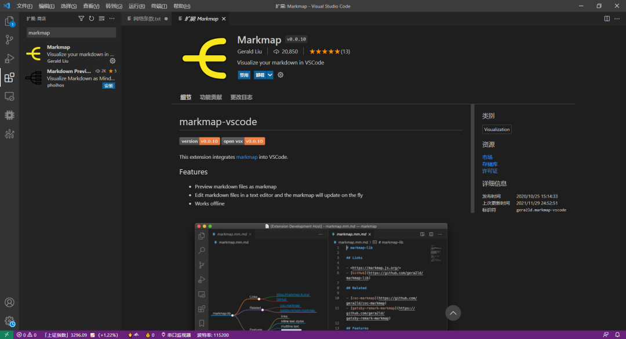Open the 文件(F) menu
The width and height of the screenshot is (626, 339).
24,6
